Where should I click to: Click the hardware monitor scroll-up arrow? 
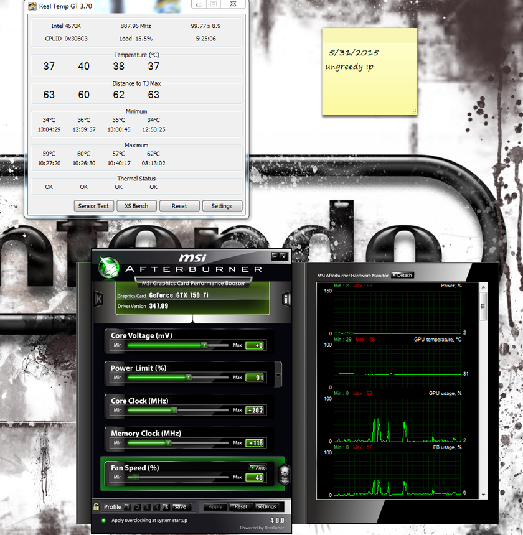483,287
